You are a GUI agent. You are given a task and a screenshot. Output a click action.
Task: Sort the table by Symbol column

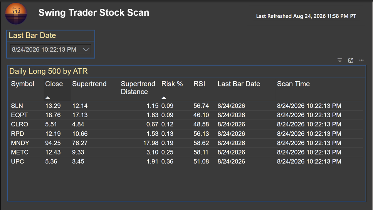coord(22,84)
